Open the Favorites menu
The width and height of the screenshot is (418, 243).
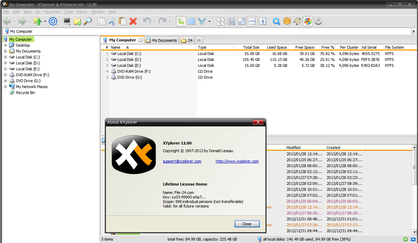coord(52,12)
